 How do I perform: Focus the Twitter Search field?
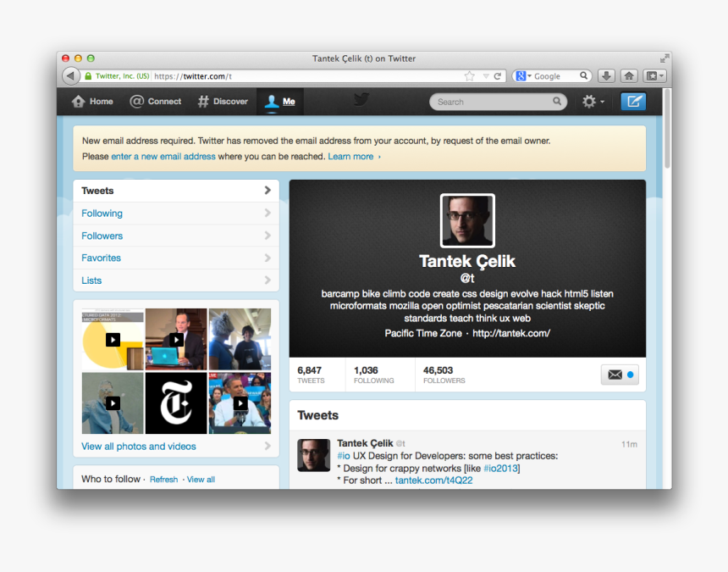click(499, 102)
